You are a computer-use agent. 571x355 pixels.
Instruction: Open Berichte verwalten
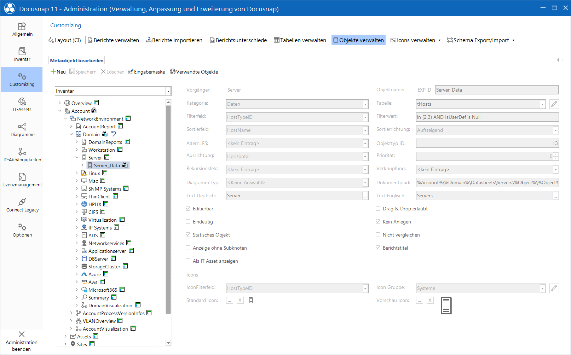click(x=113, y=40)
